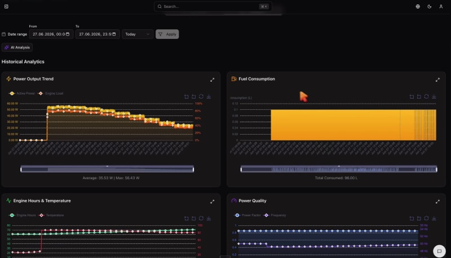This screenshot has height=258, width=451.
Task: Restore the Power Quality chart view
Action: (426, 219)
